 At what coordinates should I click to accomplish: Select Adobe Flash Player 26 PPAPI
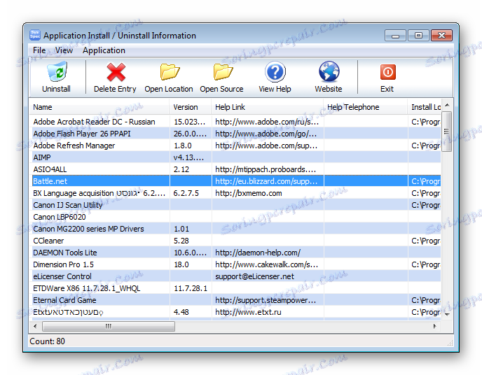pyautogui.click(x=235, y=134)
